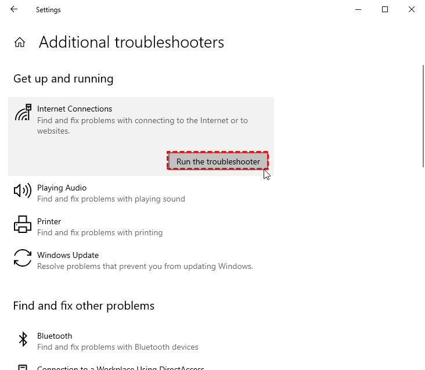Run the troubleshooter for Internet Connections
Viewport: 425px width, 370px height.
[x=218, y=161]
